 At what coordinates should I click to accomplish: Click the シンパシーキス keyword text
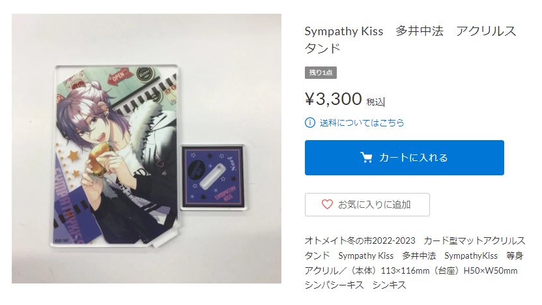click(334, 285)
